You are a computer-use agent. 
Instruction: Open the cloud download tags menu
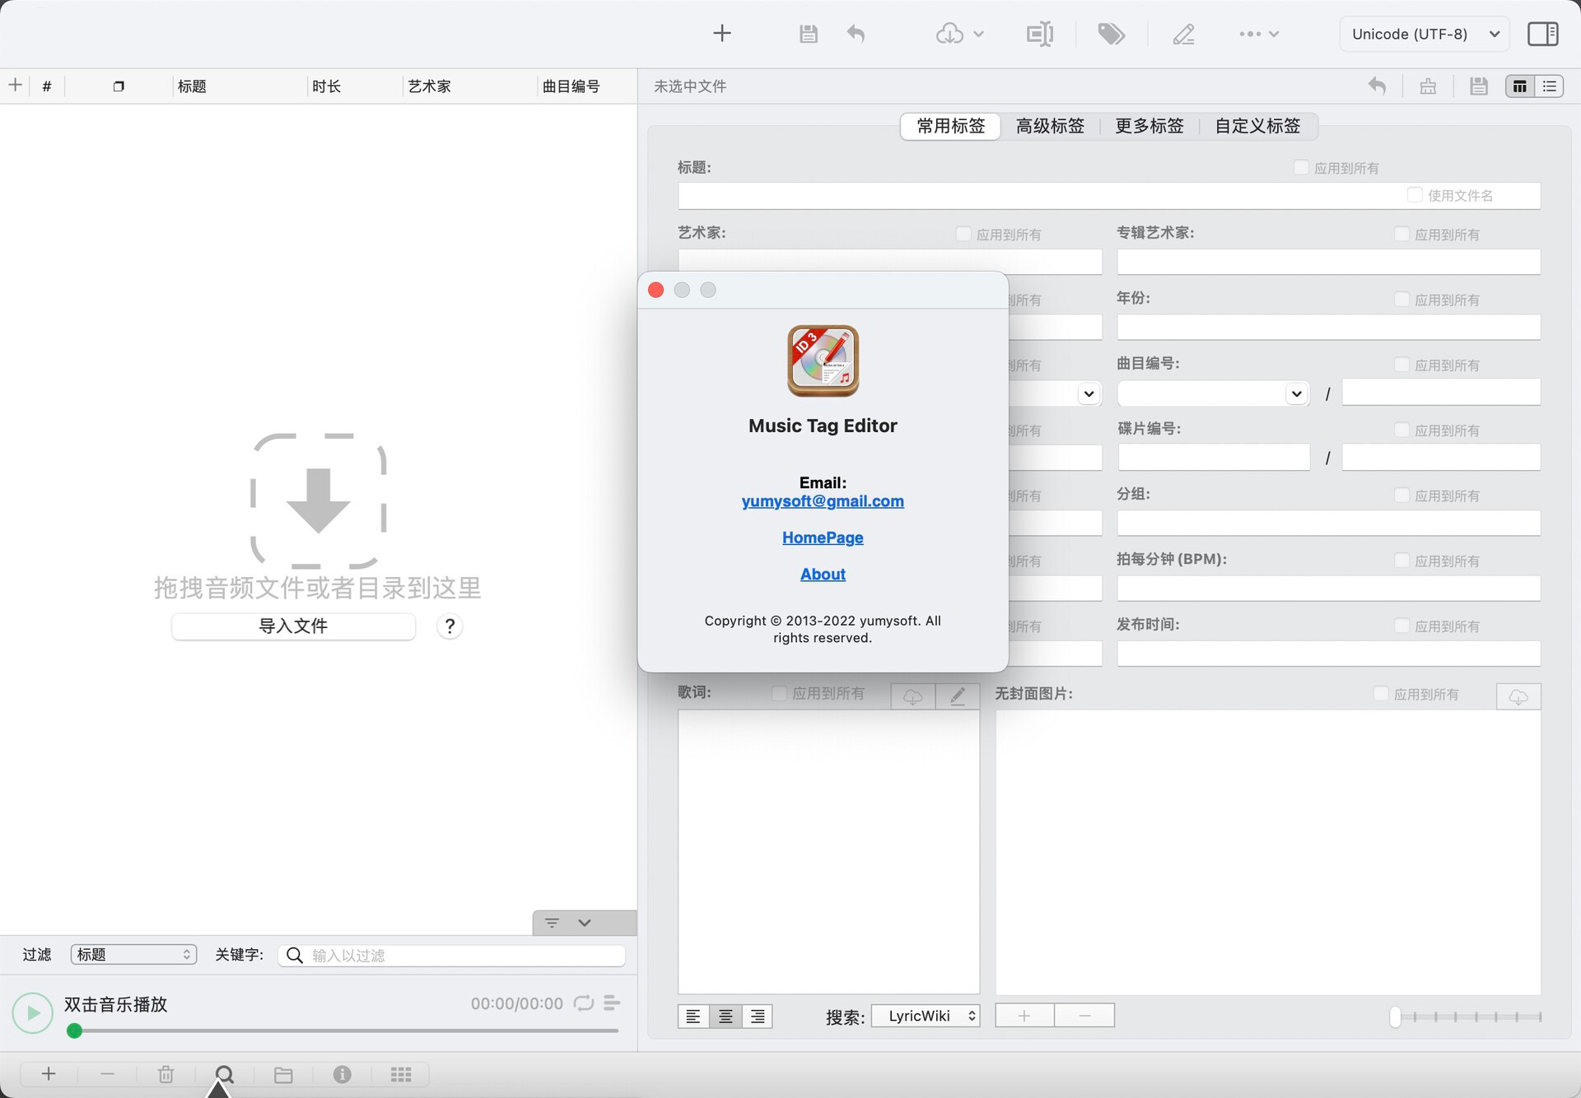tap(959, 34)
